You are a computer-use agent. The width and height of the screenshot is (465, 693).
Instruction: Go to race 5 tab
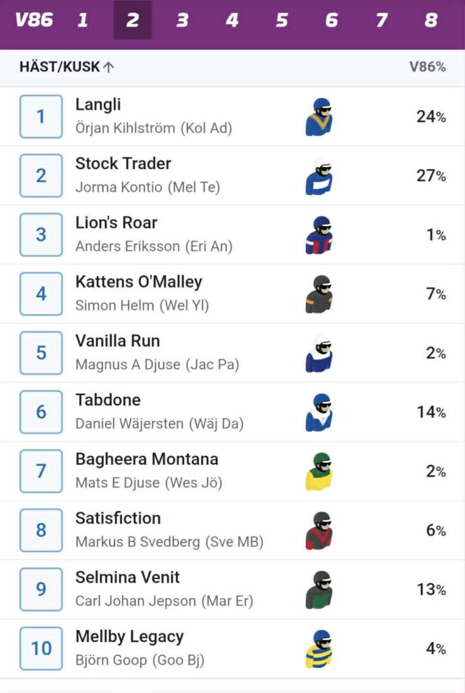(x=282, y=20)
